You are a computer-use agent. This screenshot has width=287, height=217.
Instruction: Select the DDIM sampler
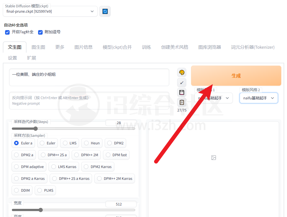22,190
